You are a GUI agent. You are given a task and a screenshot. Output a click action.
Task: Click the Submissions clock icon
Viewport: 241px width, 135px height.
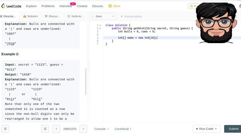(x=69, y=16)
